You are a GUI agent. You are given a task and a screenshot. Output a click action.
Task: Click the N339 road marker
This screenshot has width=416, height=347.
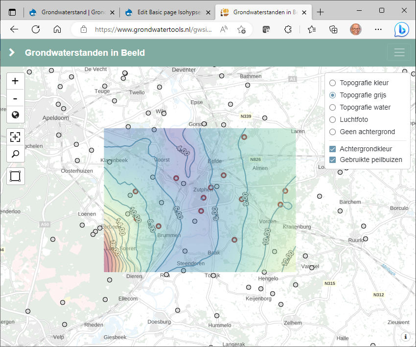click(x=246, y=116)
